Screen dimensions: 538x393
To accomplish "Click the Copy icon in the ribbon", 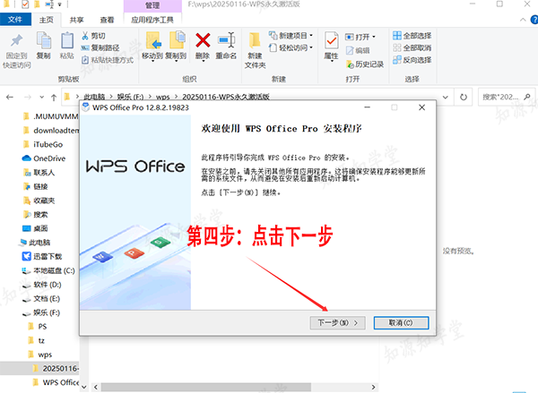I will (44, 40).
